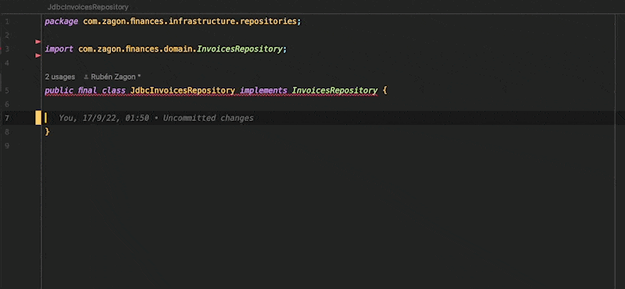Viewport: 625px width, 289px height.
Task: Click the "You, 17/9/22, 01:50" blame timestamp
Action: click(x=104, y=118)
